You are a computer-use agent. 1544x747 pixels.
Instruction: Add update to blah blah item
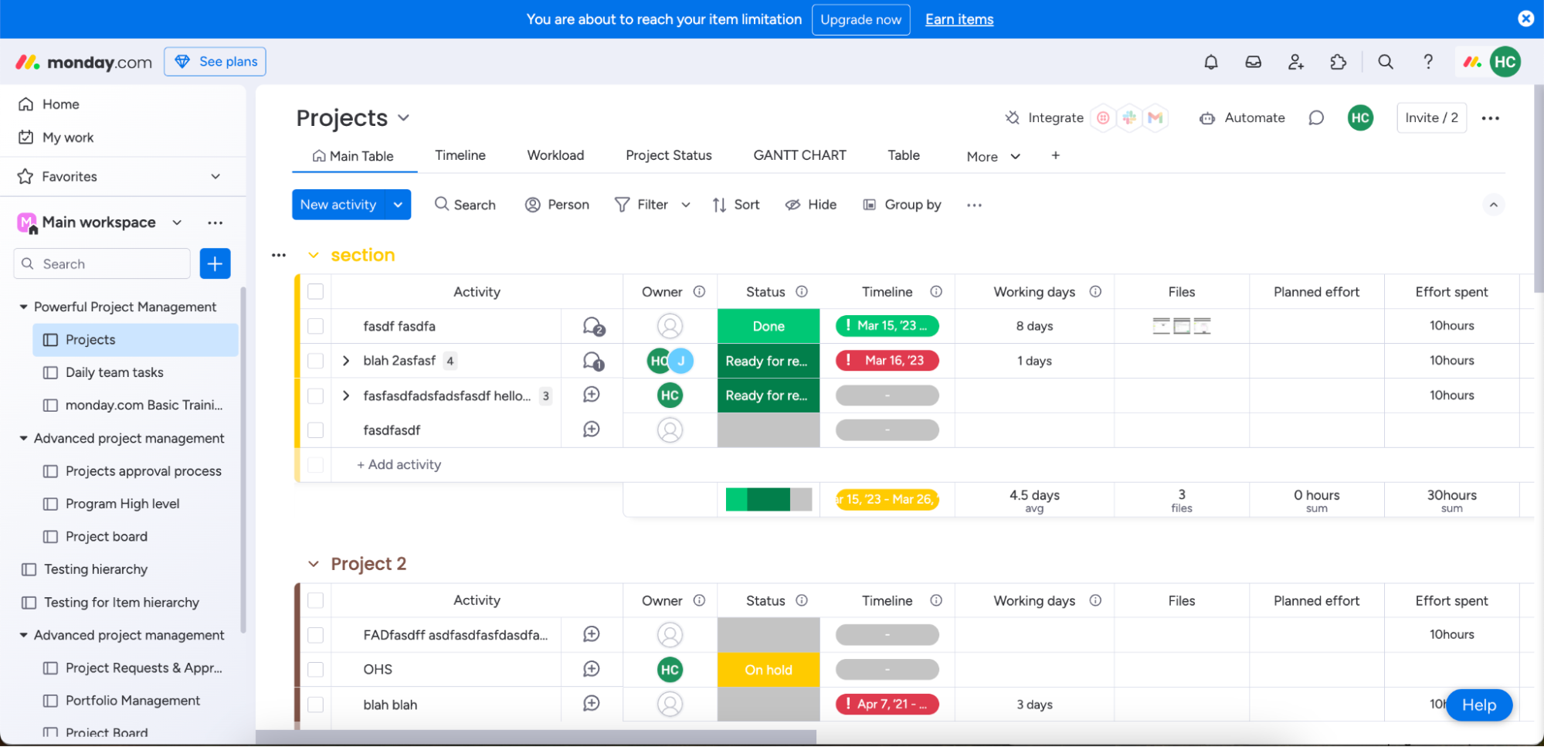592,704
